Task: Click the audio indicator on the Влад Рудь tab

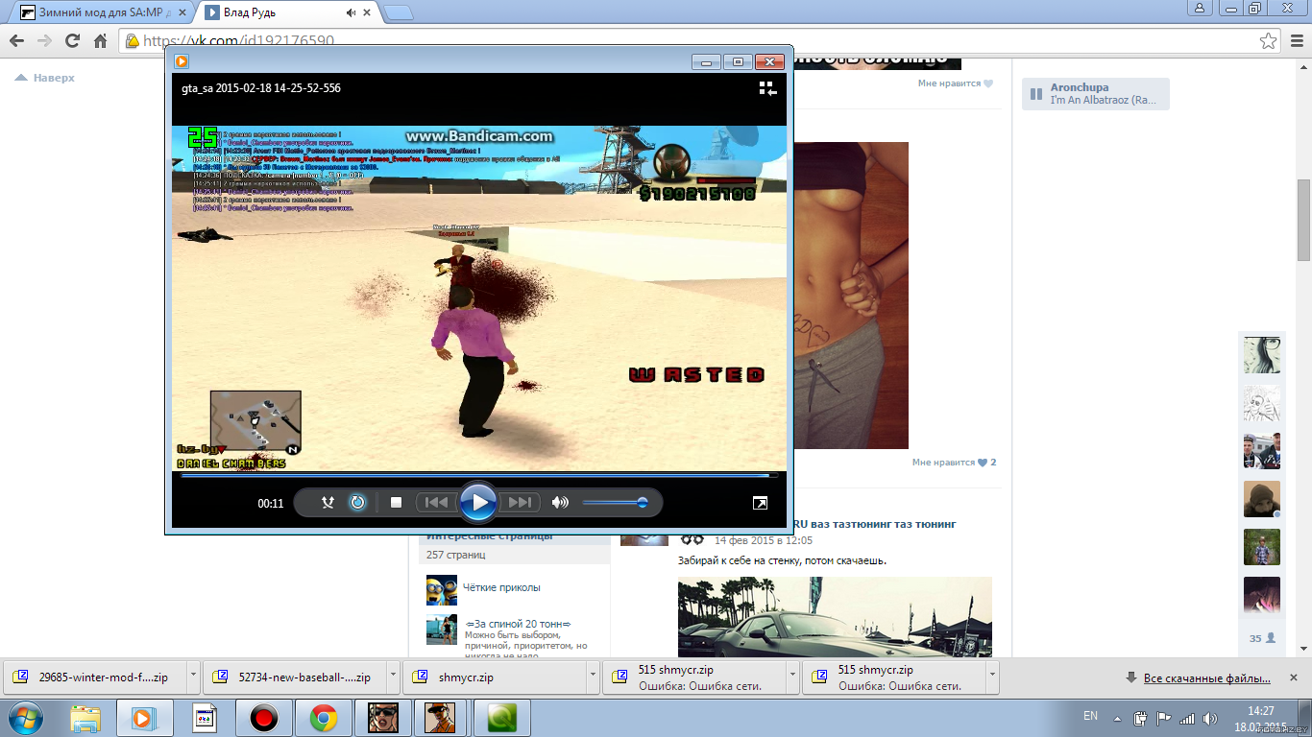Action: [352, 12]
